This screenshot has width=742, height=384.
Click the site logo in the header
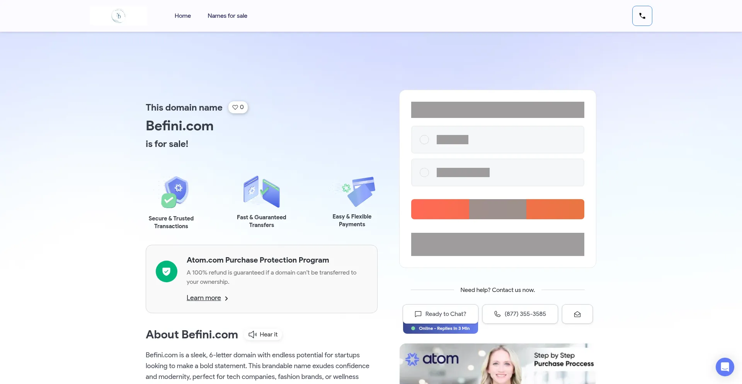coord(119,16)
